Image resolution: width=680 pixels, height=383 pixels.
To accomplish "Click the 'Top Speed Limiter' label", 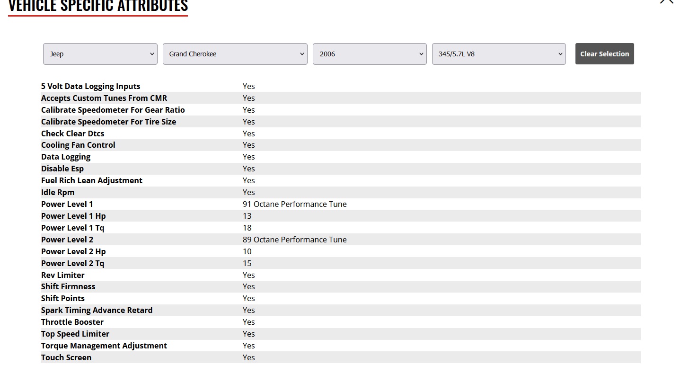I will click(75, 334).
